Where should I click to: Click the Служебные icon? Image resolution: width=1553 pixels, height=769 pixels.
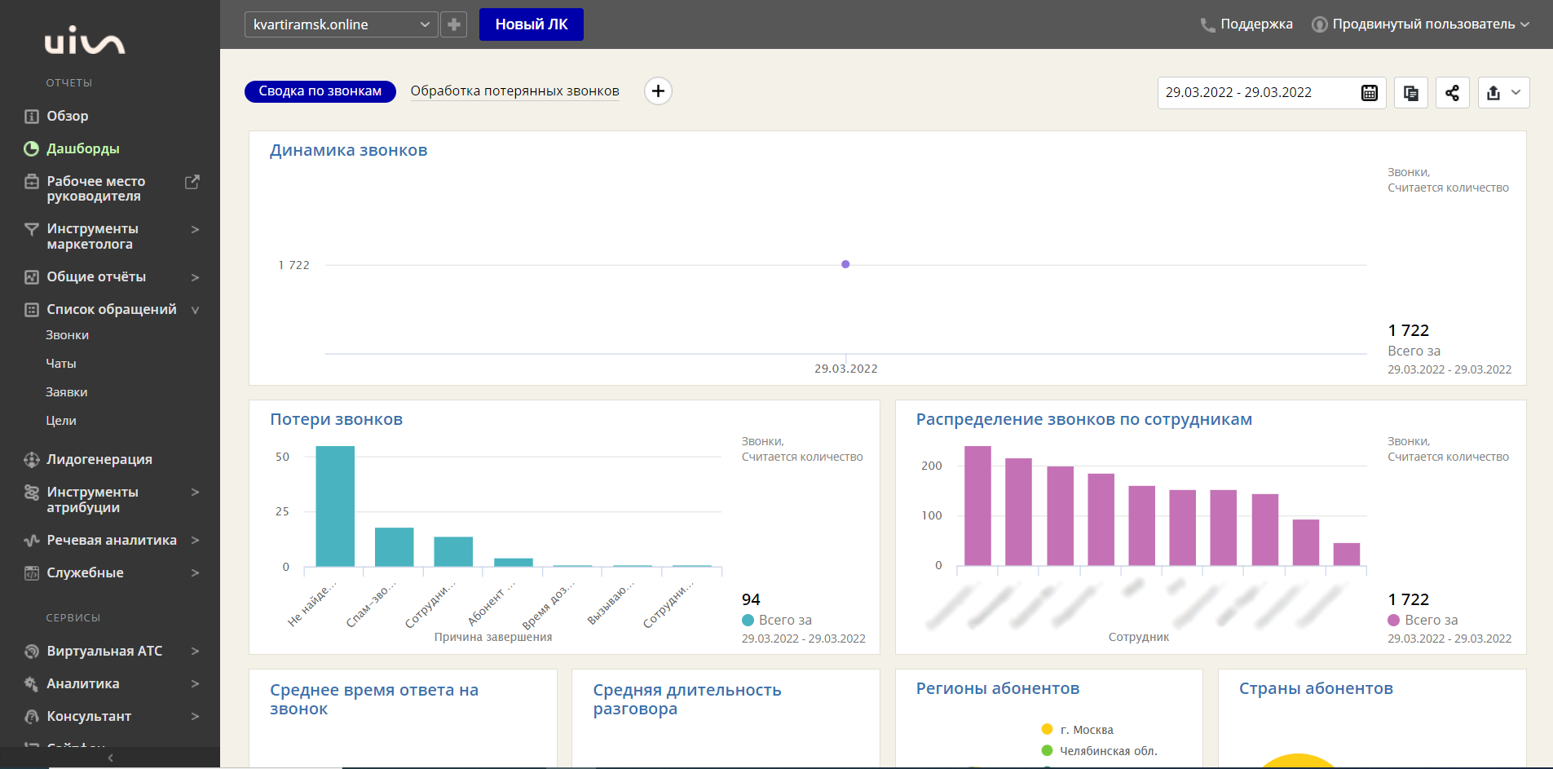pyautogui.click(x=31, y=573)
